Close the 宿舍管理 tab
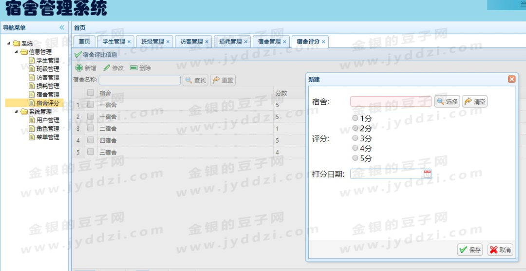Viewport: 526px width, 271px height. click(x=285, y=42)
